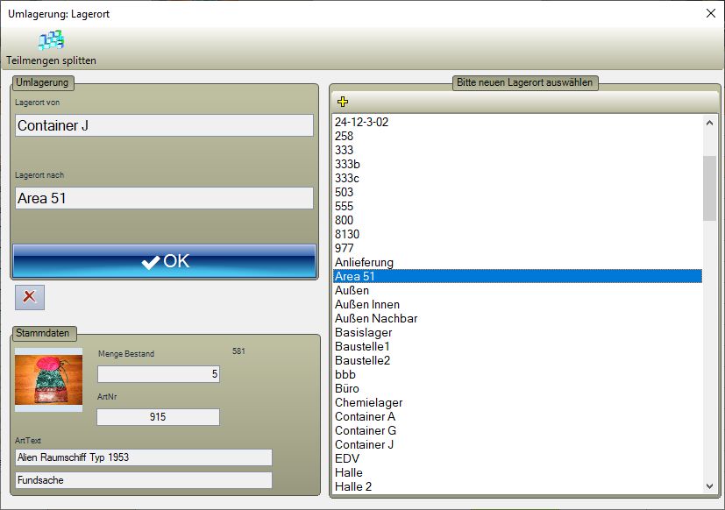Select Baustelle1 location
The width and height of the screenshot is (725, 510).
517,346
